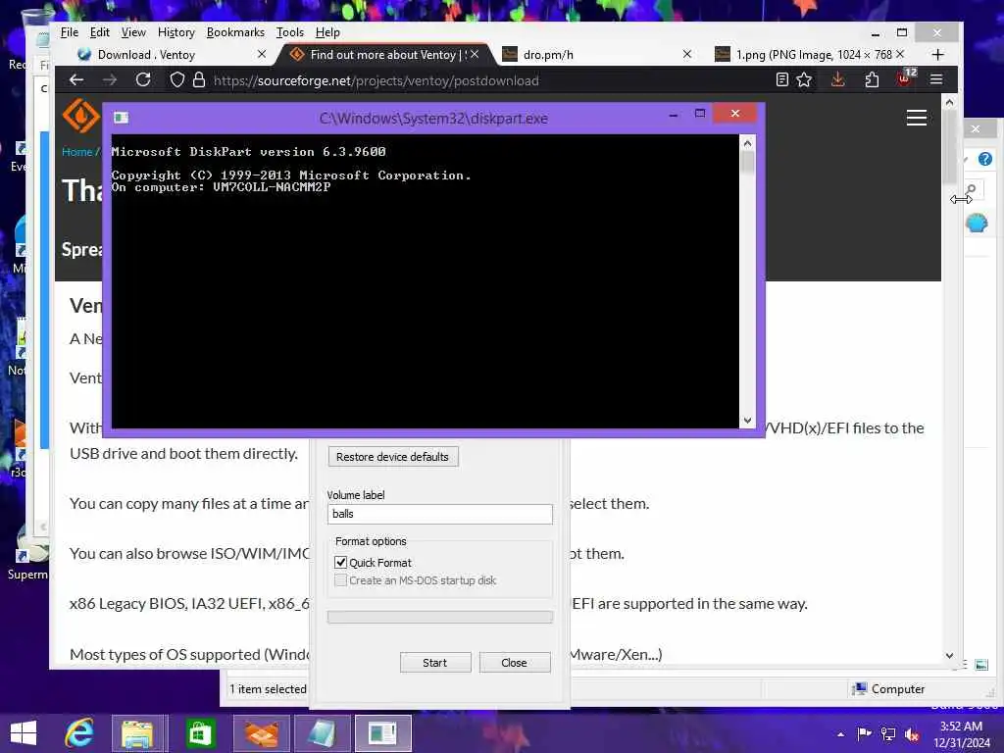The image size is (1004, 753).
Task: Open the tracking protection shield icon
Action: click(x=176, y=80)
